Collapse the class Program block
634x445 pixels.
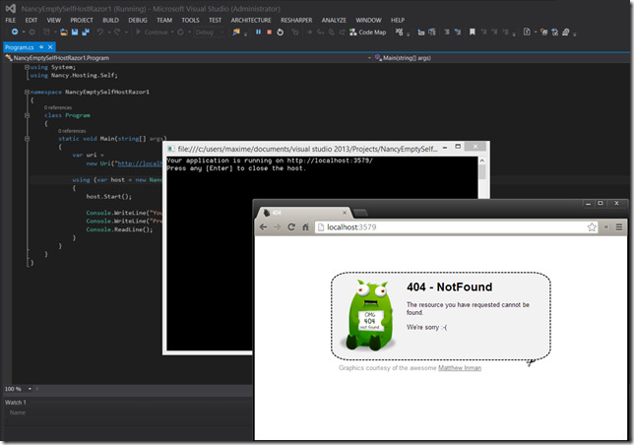click(x=28, y=115)
